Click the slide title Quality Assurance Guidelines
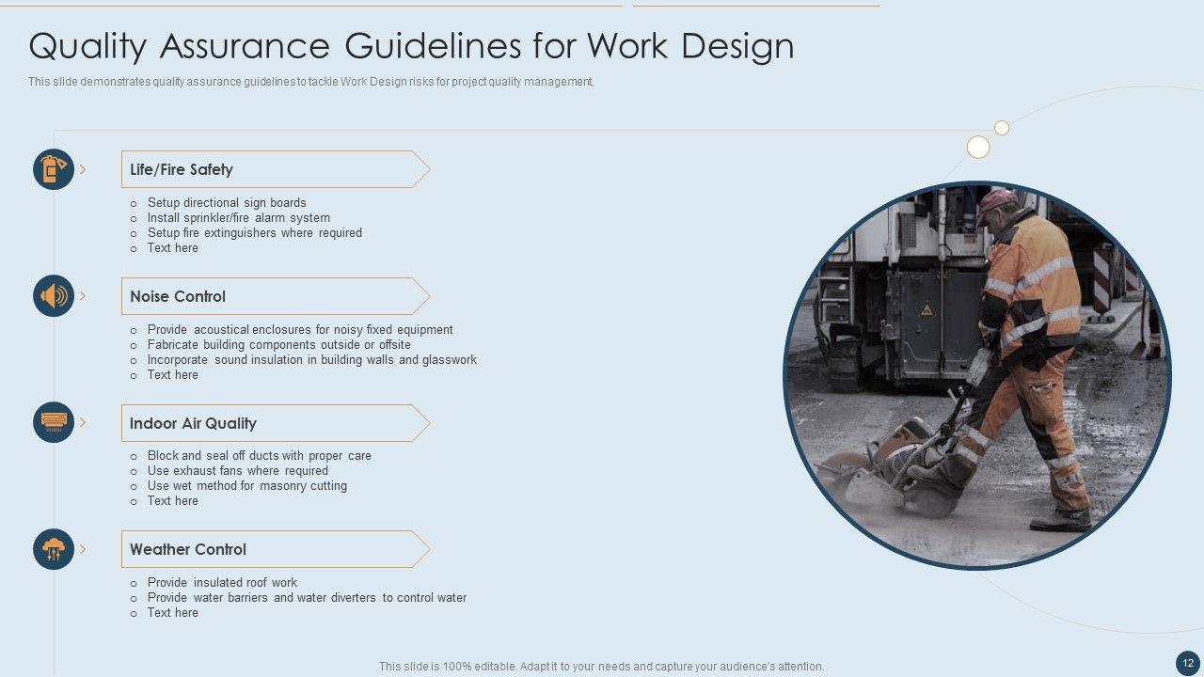The height and width of the screenshot is (677, 1204). coord(411,45)
